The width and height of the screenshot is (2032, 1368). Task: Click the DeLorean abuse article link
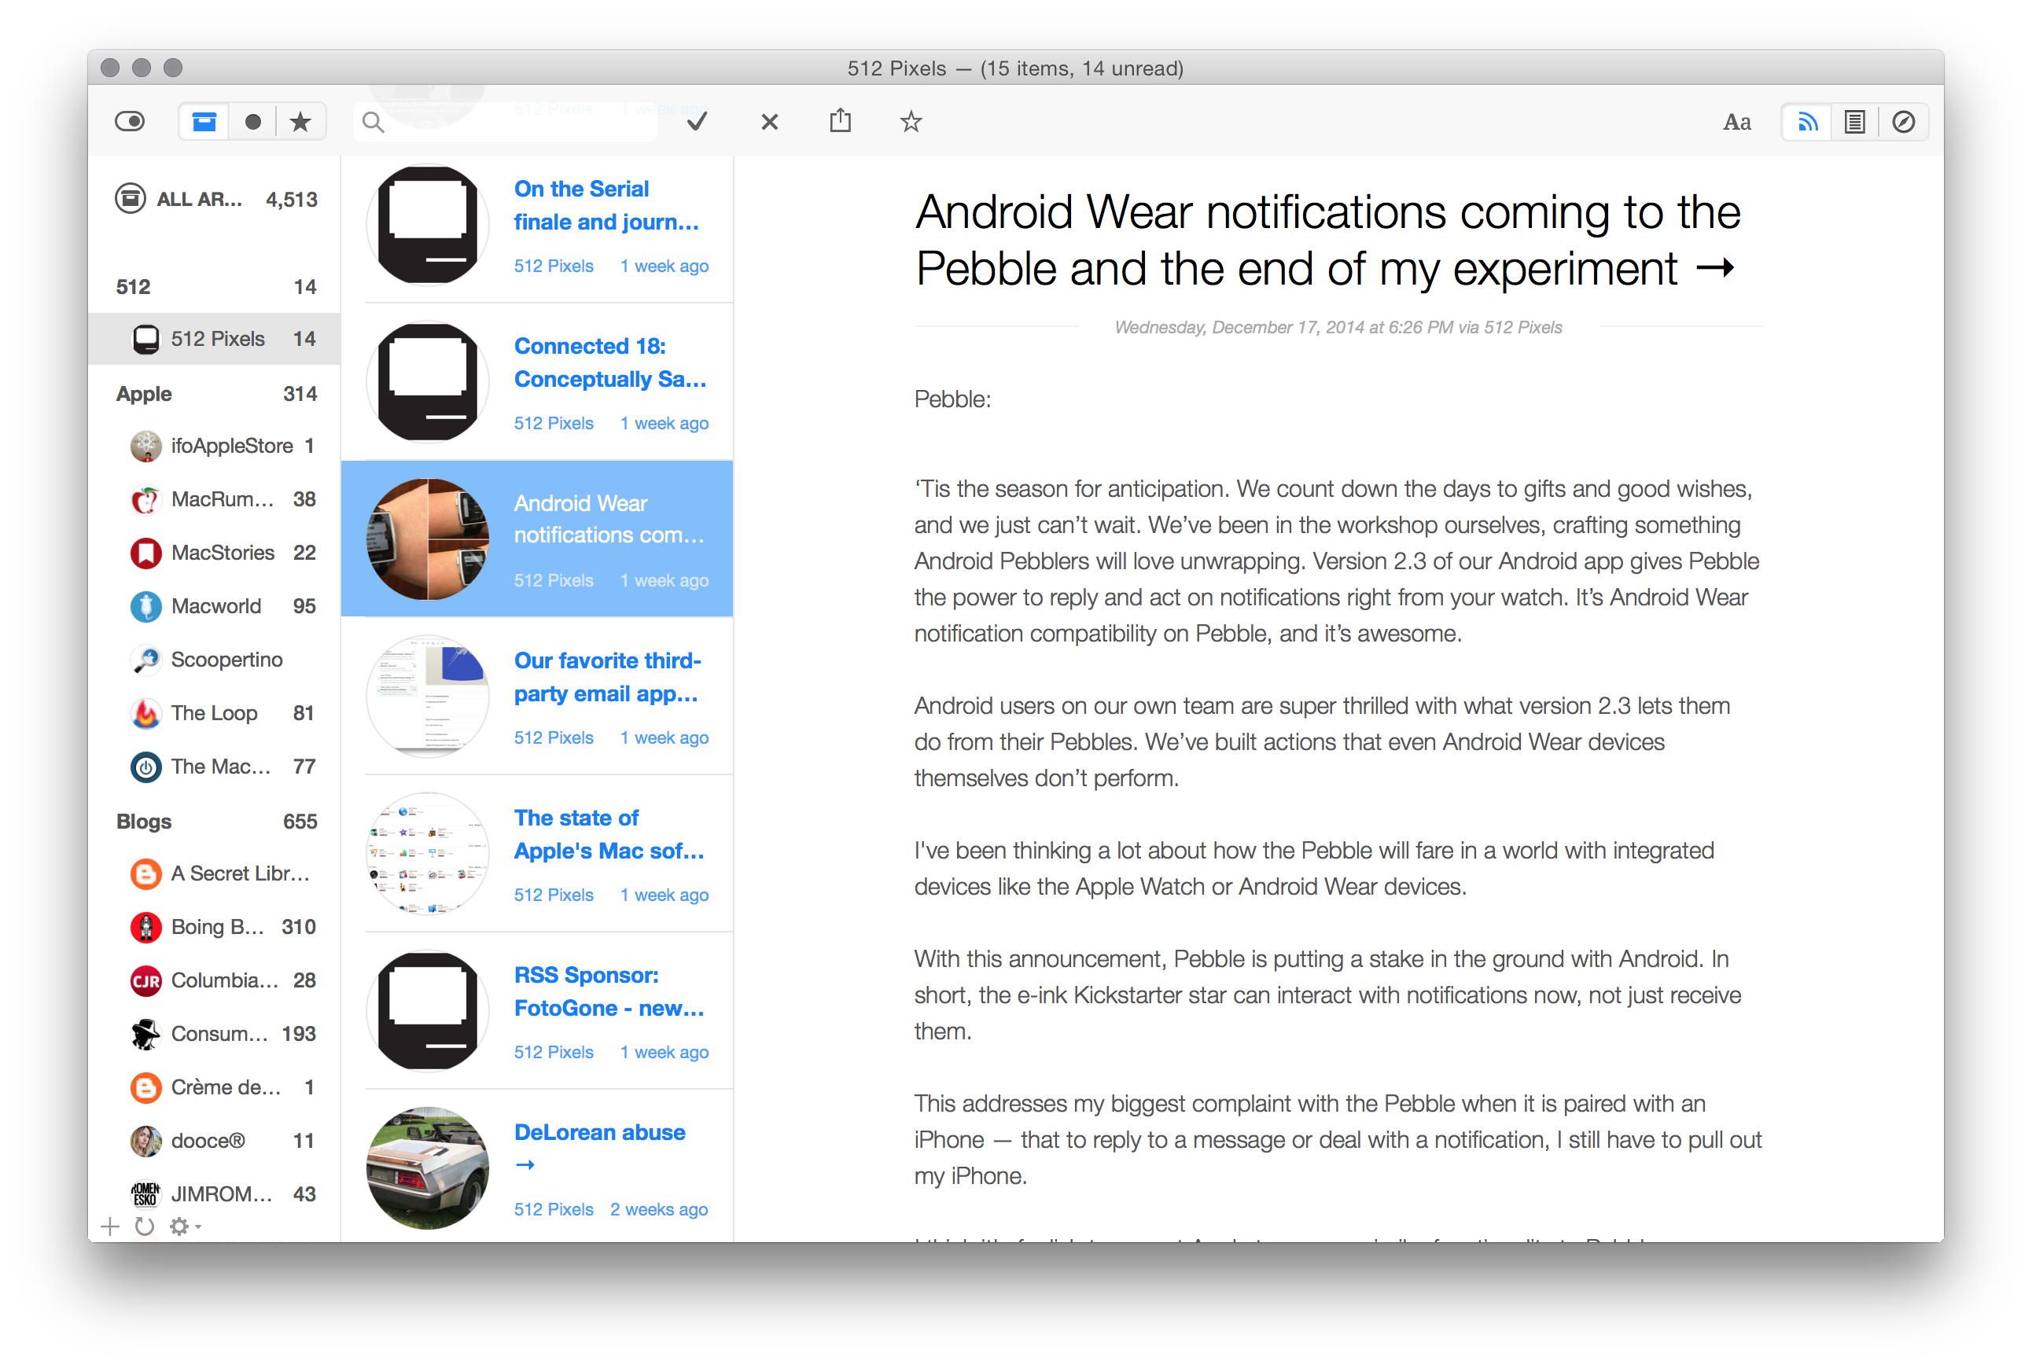click(600, 1131)
